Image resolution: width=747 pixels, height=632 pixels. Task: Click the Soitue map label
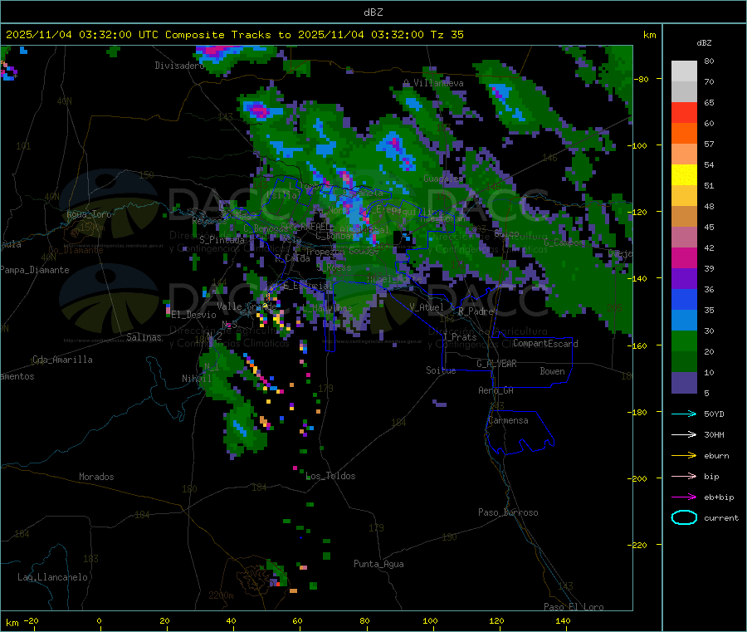(442, 370)
